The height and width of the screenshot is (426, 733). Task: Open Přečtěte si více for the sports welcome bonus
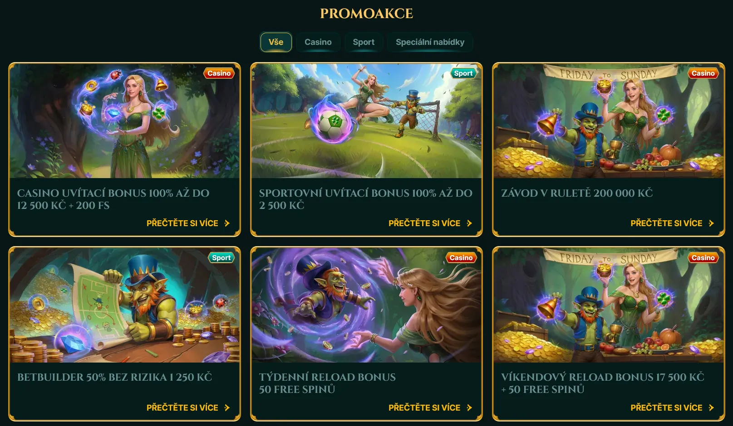pos(430,223)
